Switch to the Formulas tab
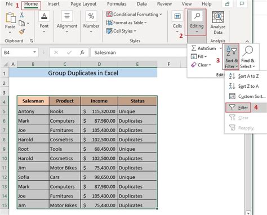 pyautogui.click(x=117, y=4)
